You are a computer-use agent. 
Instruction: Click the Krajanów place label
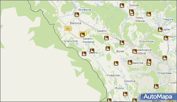(113, 75)
